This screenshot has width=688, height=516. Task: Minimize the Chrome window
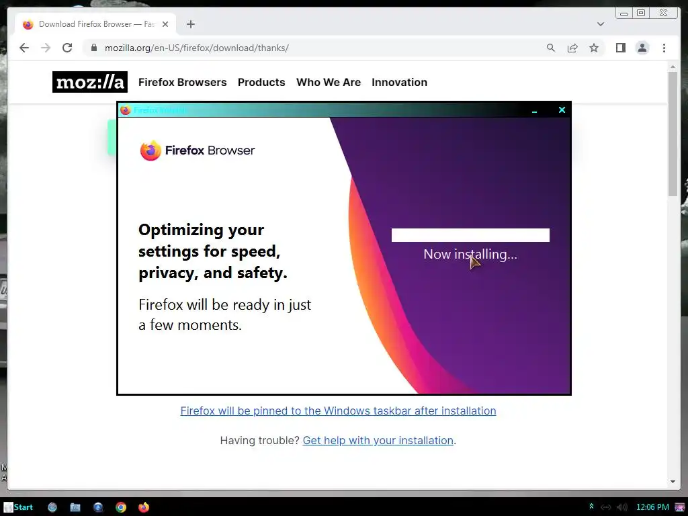coord(624,13)
